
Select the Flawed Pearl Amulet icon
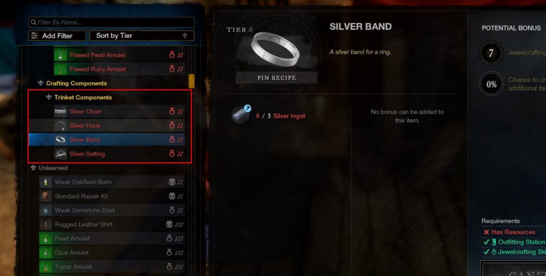pyautogui.click(x=60, y=55)
